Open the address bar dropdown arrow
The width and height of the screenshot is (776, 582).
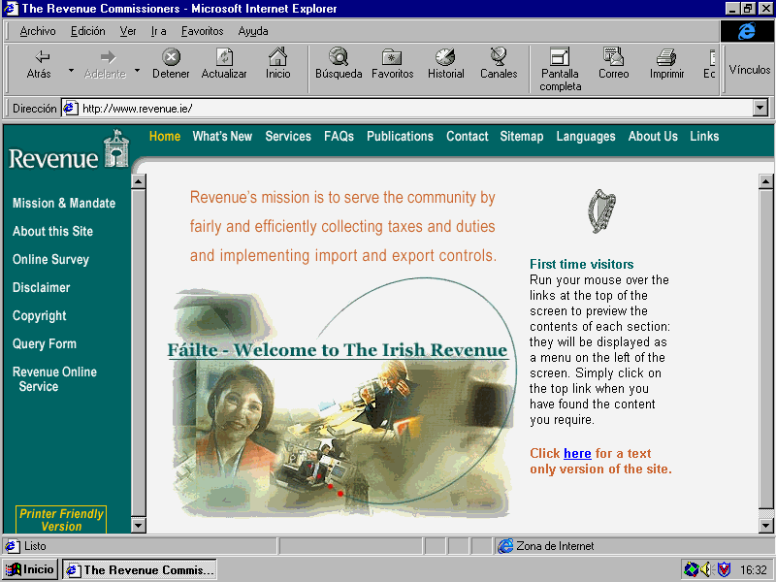760,108
